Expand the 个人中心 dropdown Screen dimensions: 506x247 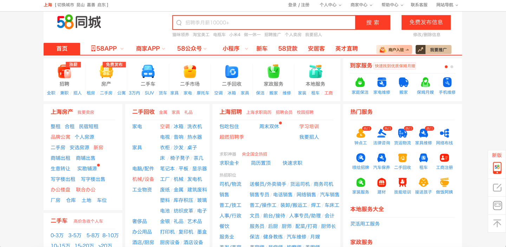point(330,5)
